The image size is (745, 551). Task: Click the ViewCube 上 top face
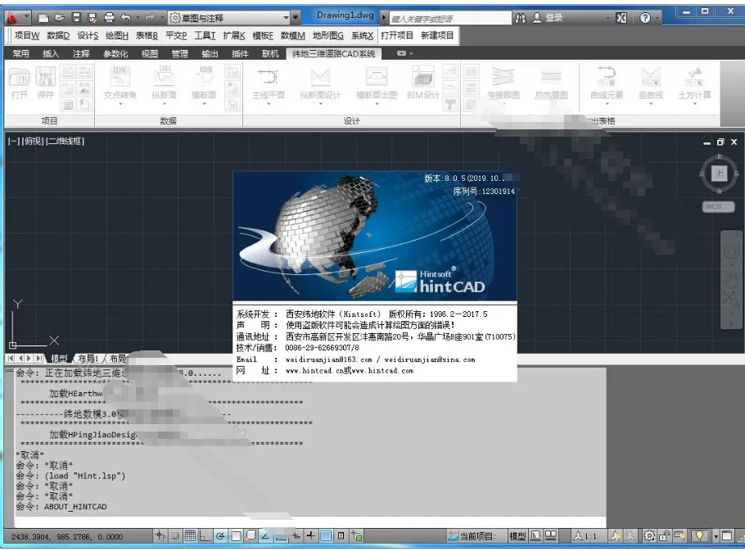pos(720,174)
